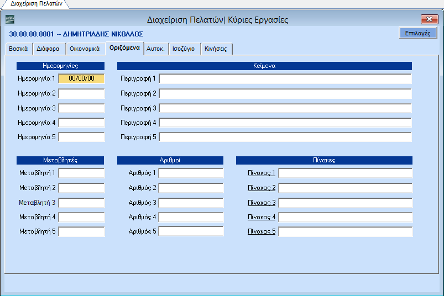444x296 pixels.
Task: Focus the Περιγραφή 5 text field
Action: 285,137
